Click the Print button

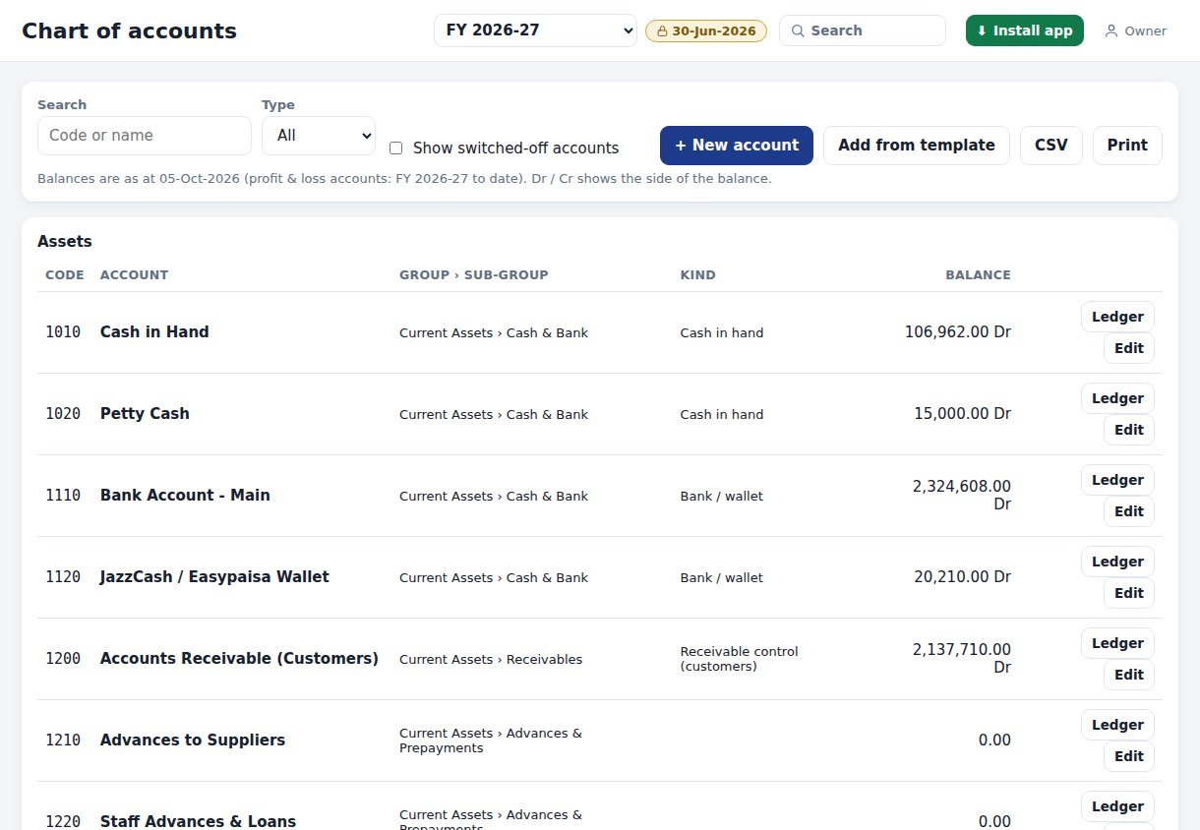1127,146
